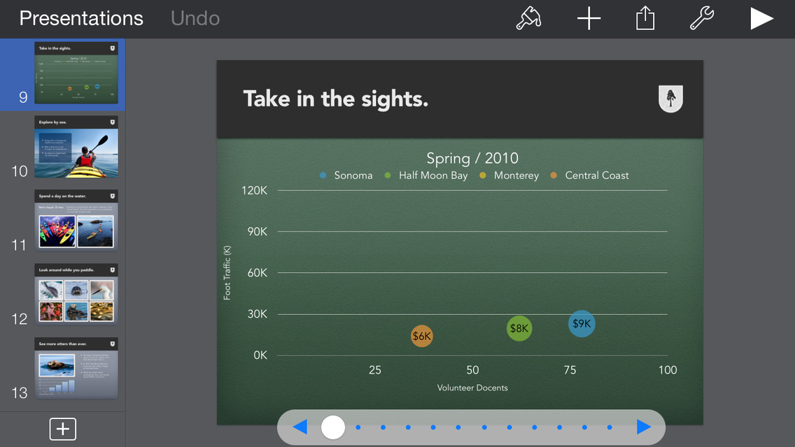
Task: Play the slideshow
Action: [761, 19]
